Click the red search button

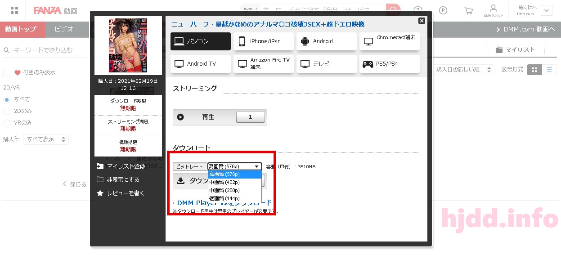click(394, 10)
